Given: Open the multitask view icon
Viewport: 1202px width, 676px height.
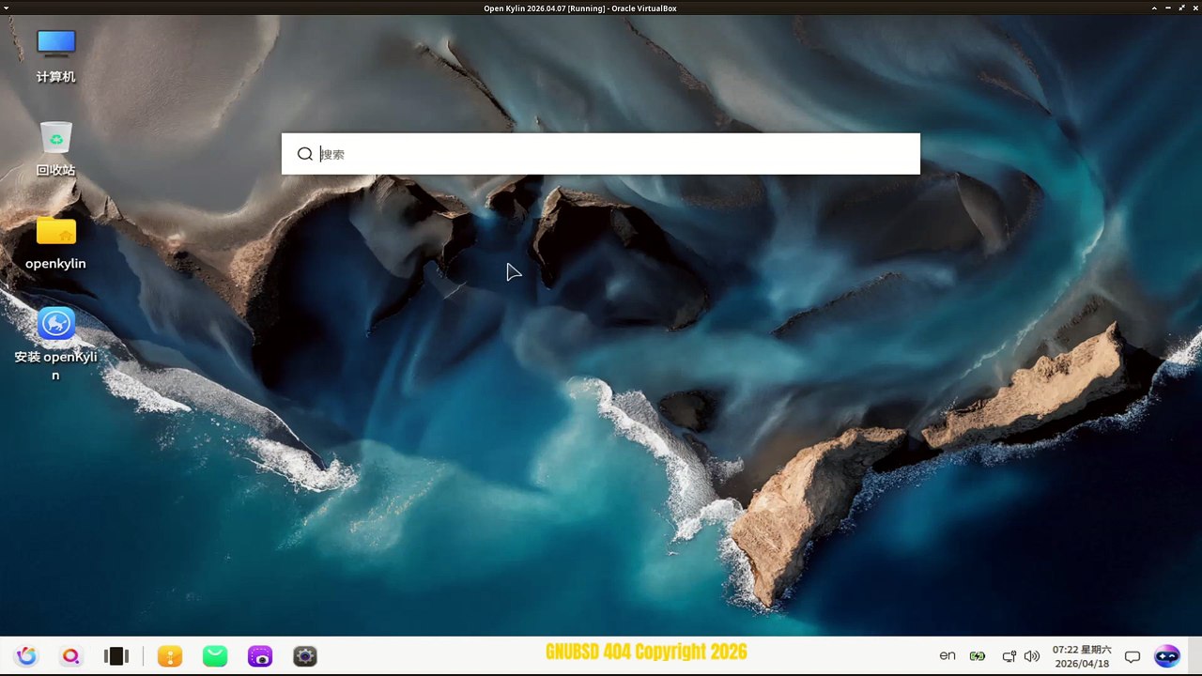Looking at the screenshot, I should click(116, 656).
